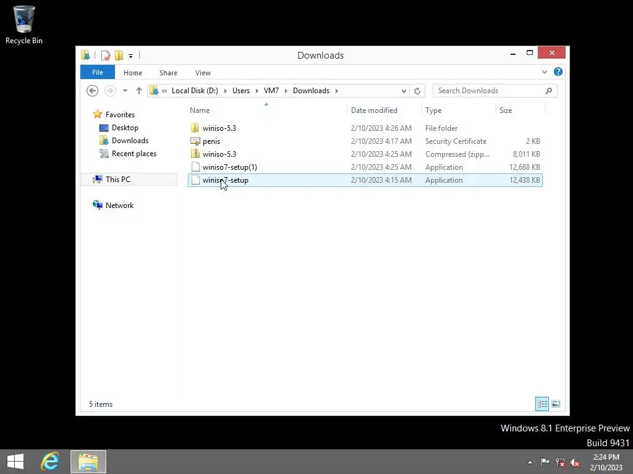Click File Explorer taskbar button
This screenshot has height=474, width=633.
88,462
